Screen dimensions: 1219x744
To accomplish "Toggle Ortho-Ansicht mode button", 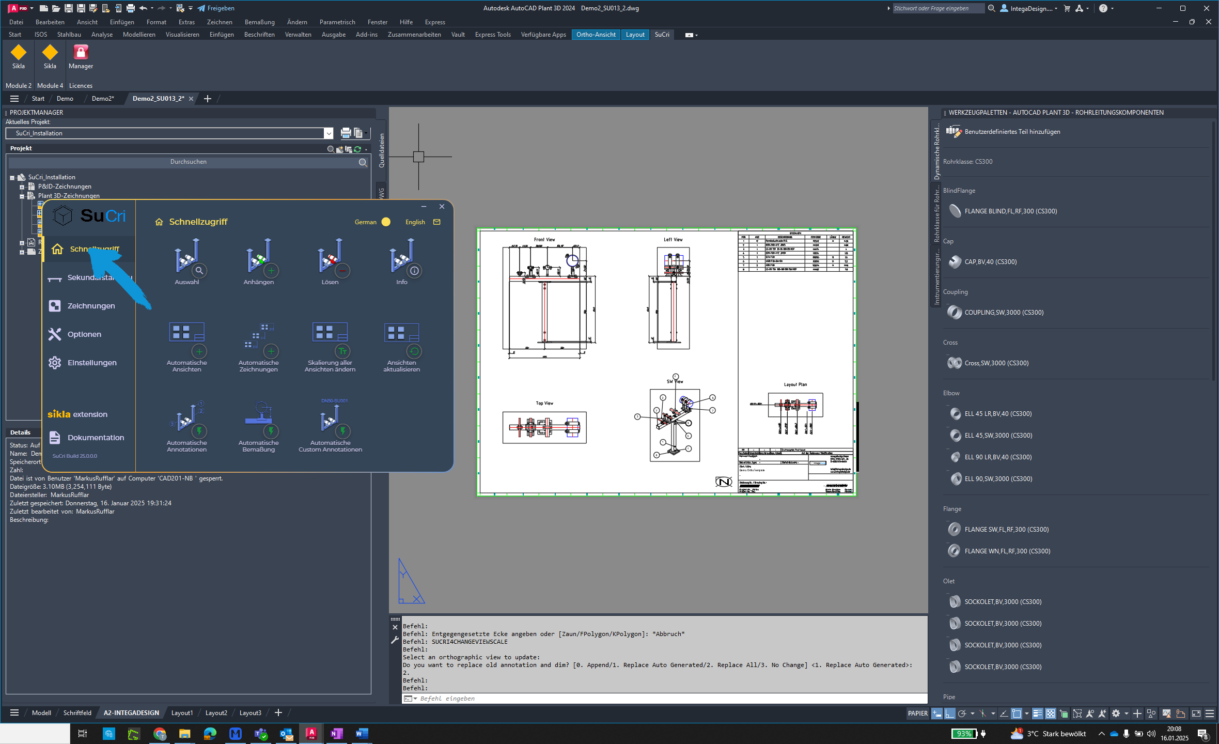I will [597, 34].
